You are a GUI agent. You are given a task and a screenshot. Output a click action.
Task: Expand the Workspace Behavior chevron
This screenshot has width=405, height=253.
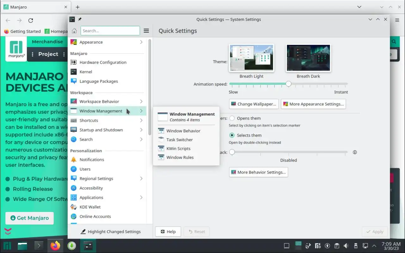click(141, 102)
